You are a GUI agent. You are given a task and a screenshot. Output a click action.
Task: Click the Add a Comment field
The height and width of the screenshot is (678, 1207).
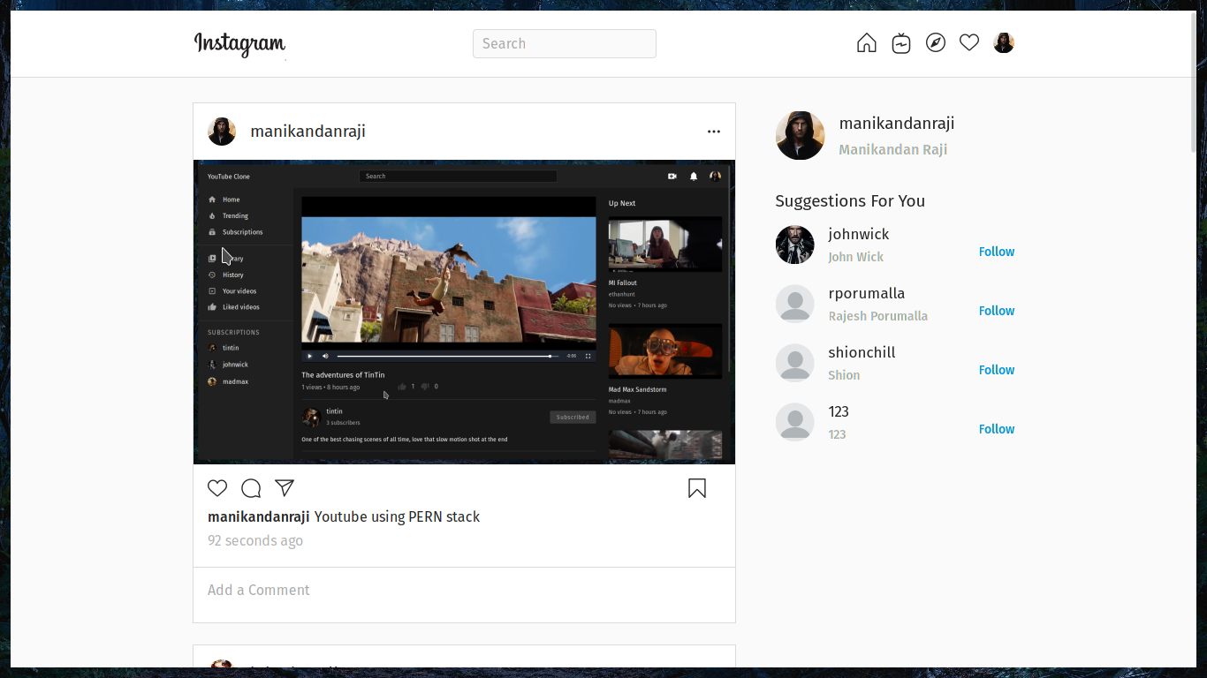click(464, 591)
